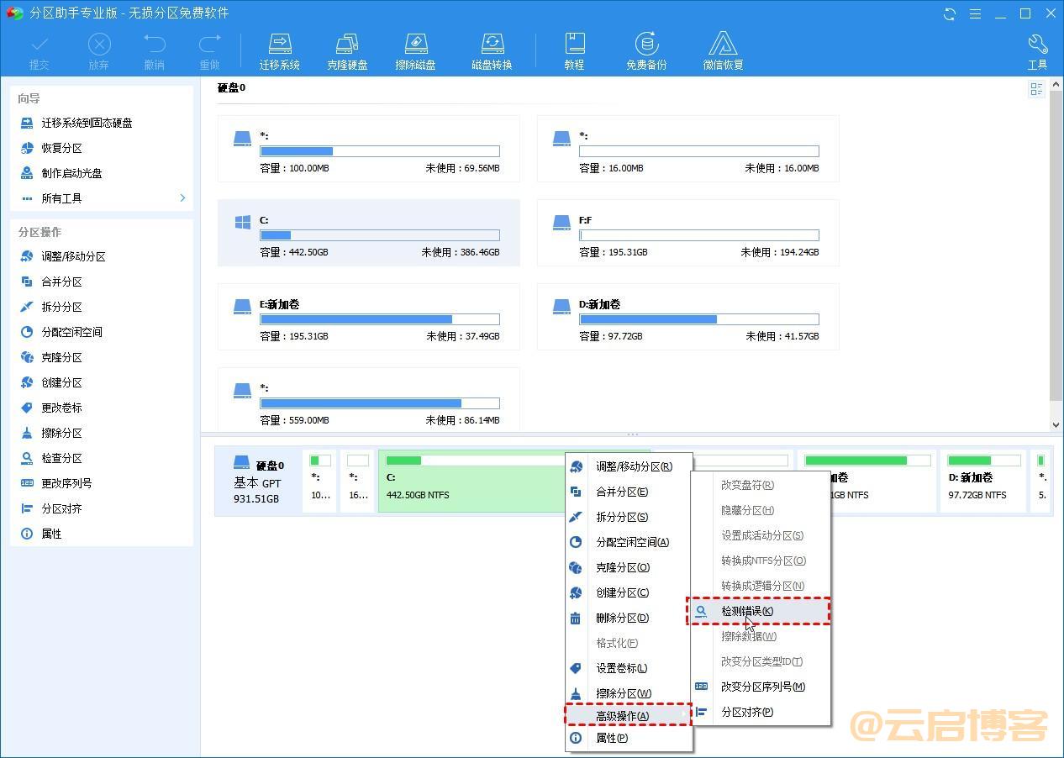Select 分区对齐(P) in the submenu
1064x758 pixels.
(x=761, y=712)
